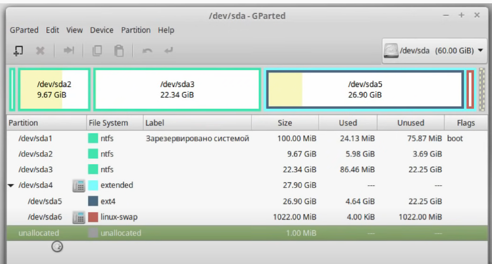Select /dev/sda2 block in disk map
Image resolution: width=492 pixels, height=264 pixels.
(x=54, y=89)
